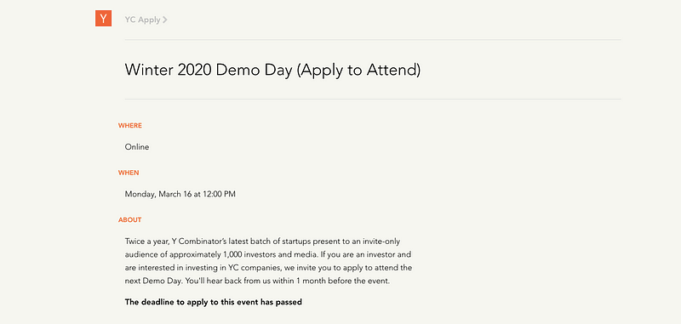Click the WHEN section label

[129, 173]
